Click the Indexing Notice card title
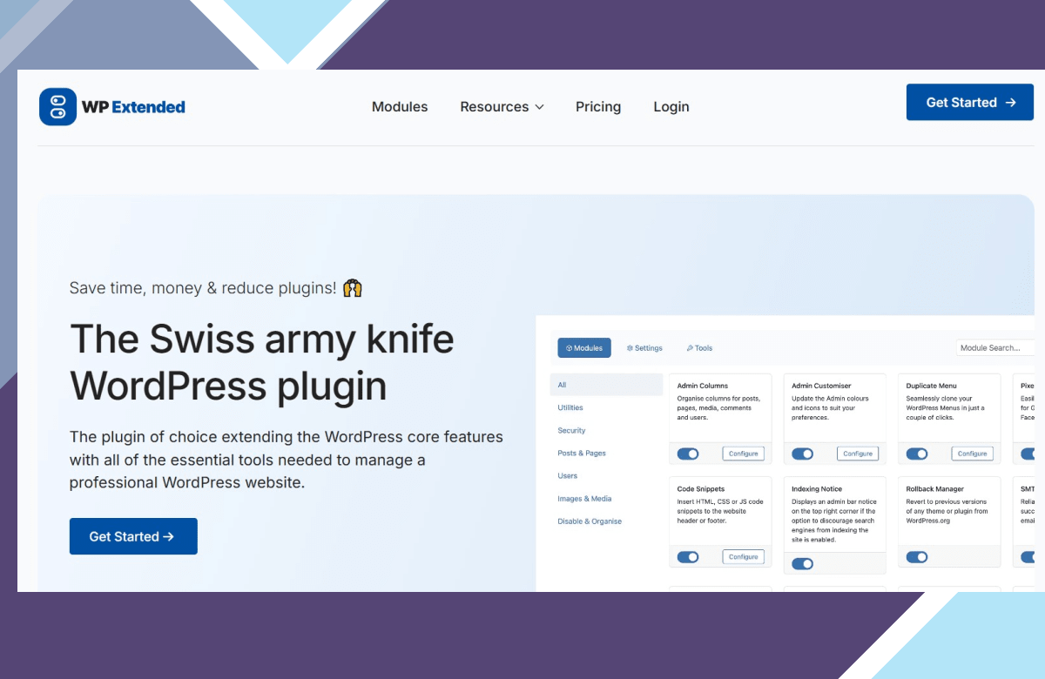 point(817,489)
